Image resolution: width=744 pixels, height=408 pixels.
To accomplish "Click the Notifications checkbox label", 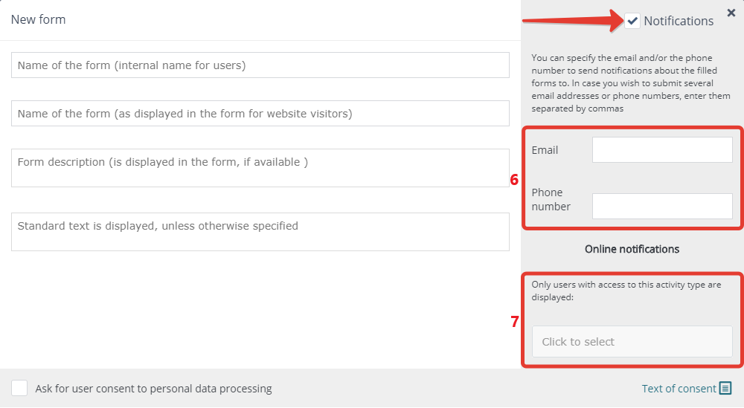I will tap(679, 21).
